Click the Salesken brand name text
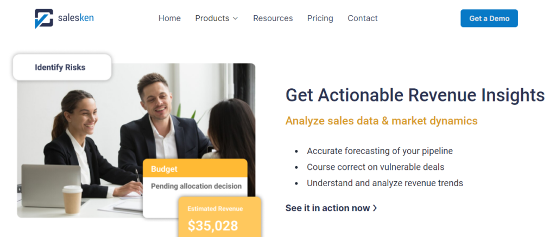 coord(75,18)
